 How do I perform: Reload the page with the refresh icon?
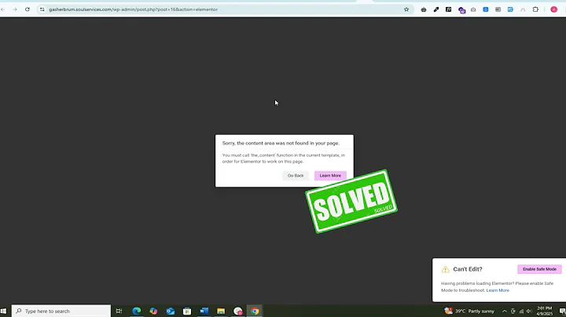(x=28, y=9)
